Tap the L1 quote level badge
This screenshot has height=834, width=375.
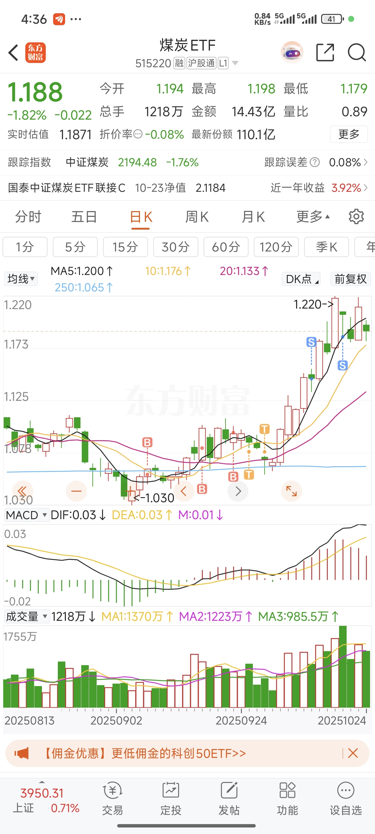point(223,63)
